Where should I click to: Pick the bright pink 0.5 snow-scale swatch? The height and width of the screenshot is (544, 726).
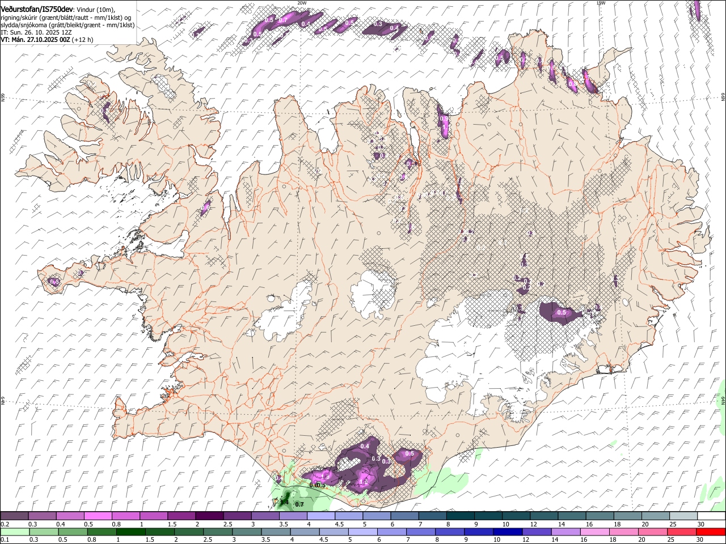pyautogui.click(x=98, y=516)
